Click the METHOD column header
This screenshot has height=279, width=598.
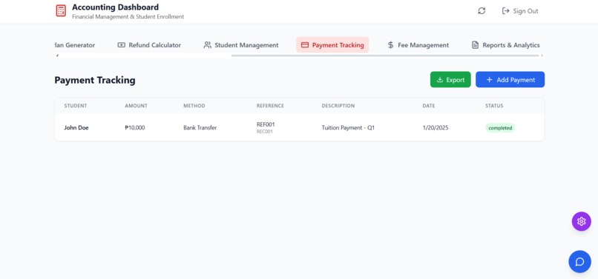click(194, 106)
